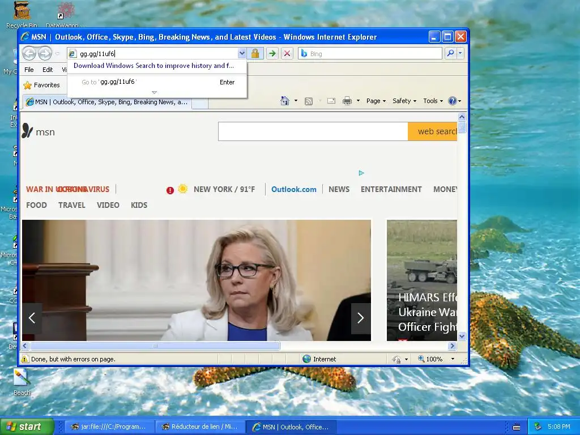Screen dimensions: 580x435
Task: Show the next carousel slide
Action: click(x=360, y=318)
